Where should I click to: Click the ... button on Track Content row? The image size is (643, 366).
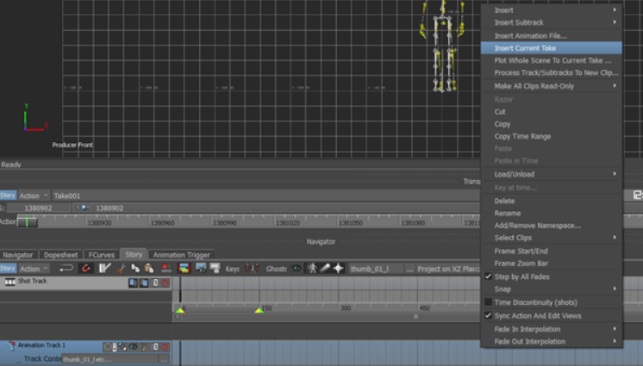coord(164,359)
